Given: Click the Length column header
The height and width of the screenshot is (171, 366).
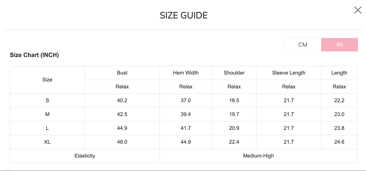Looking at the screenshot, I should 339,73.
